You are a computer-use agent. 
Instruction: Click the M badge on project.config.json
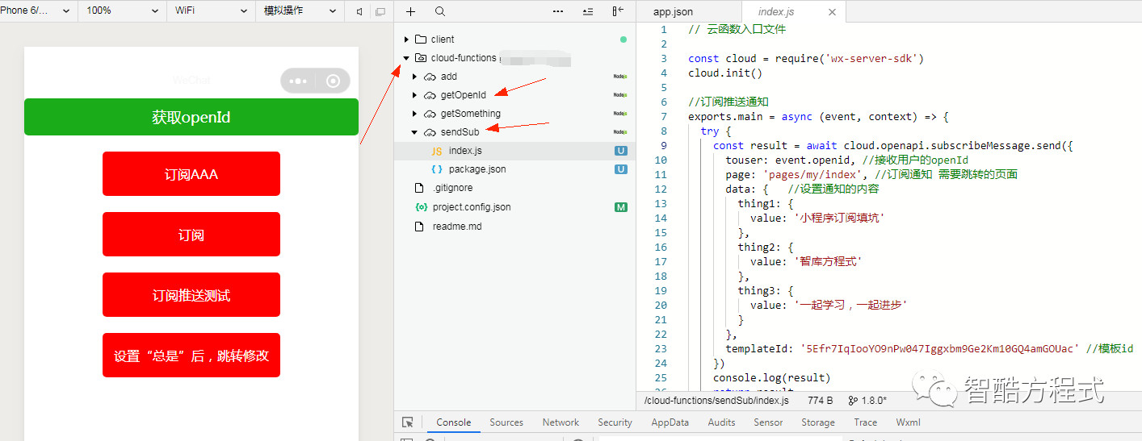(621, 207)
